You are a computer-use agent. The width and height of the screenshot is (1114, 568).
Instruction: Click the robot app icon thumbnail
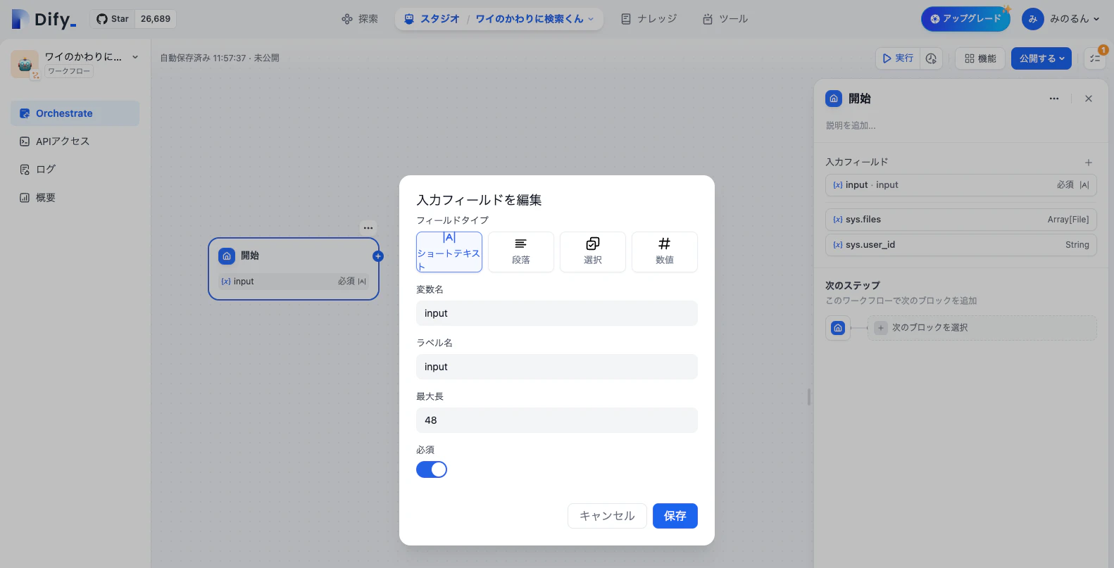point(25,64)
